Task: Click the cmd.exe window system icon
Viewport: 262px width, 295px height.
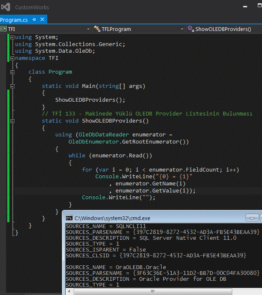Action: pyautogui.click(x=69, y=218)
